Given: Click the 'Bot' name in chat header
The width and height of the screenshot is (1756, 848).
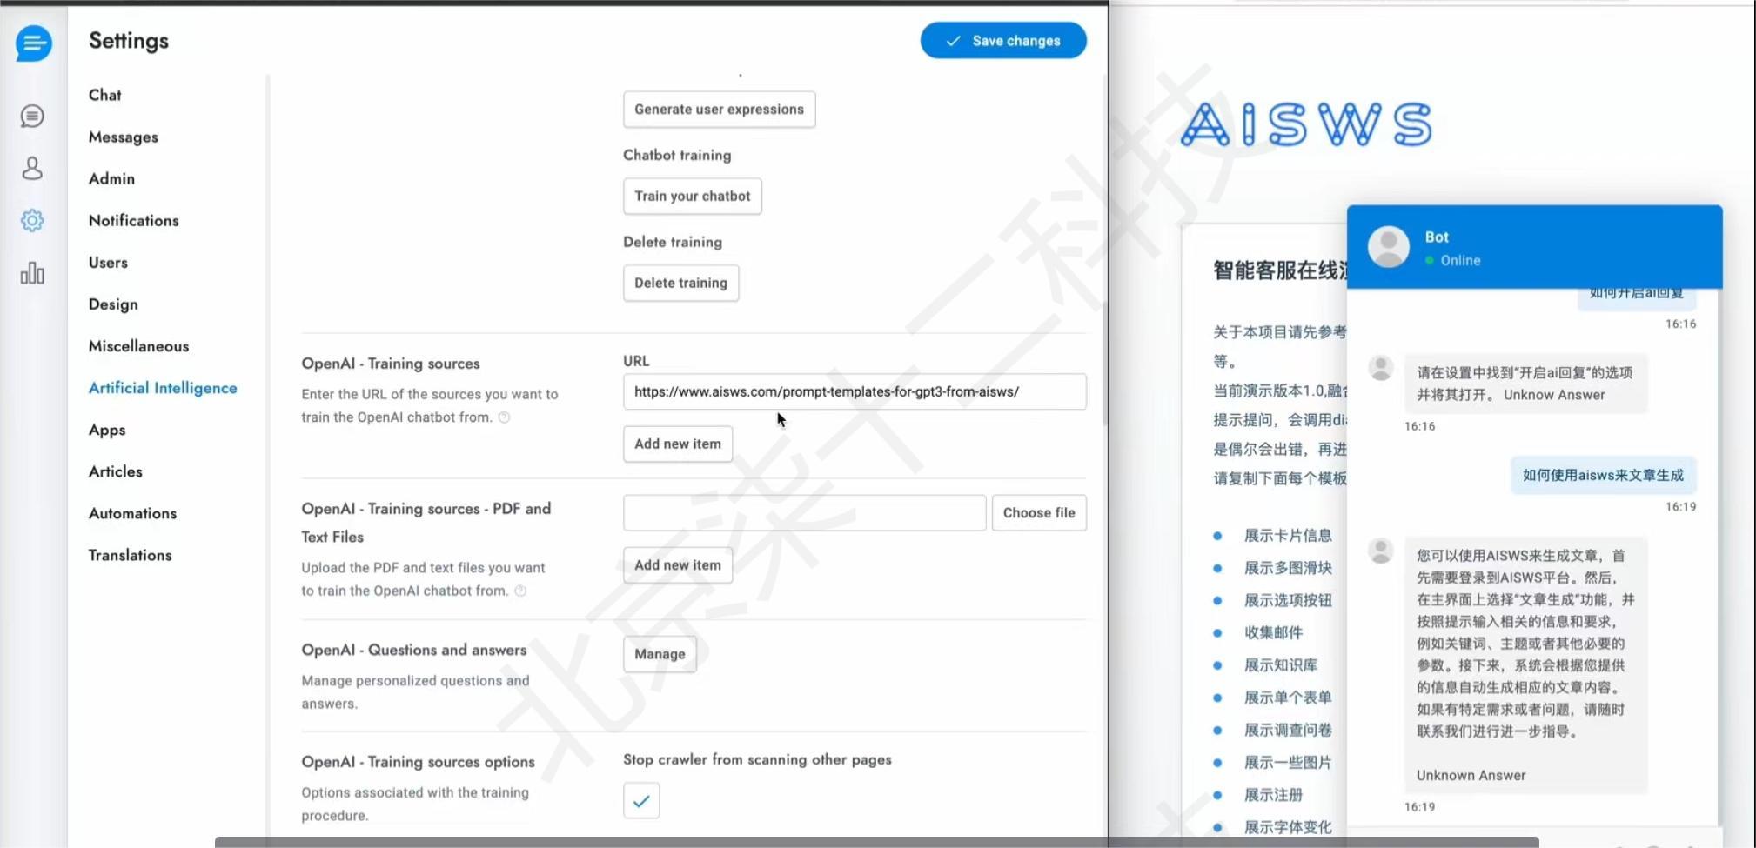Looking at the screenshot, I should point(1437,237).
